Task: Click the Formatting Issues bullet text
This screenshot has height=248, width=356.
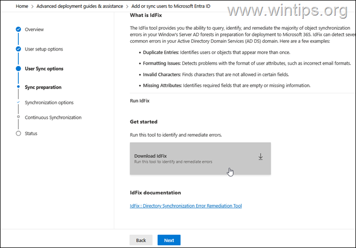Action: (247, 63)
